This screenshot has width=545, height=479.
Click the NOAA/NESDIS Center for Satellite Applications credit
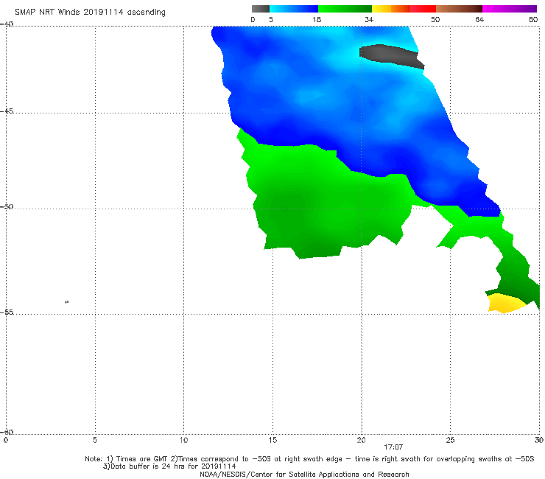pos(304,475)
